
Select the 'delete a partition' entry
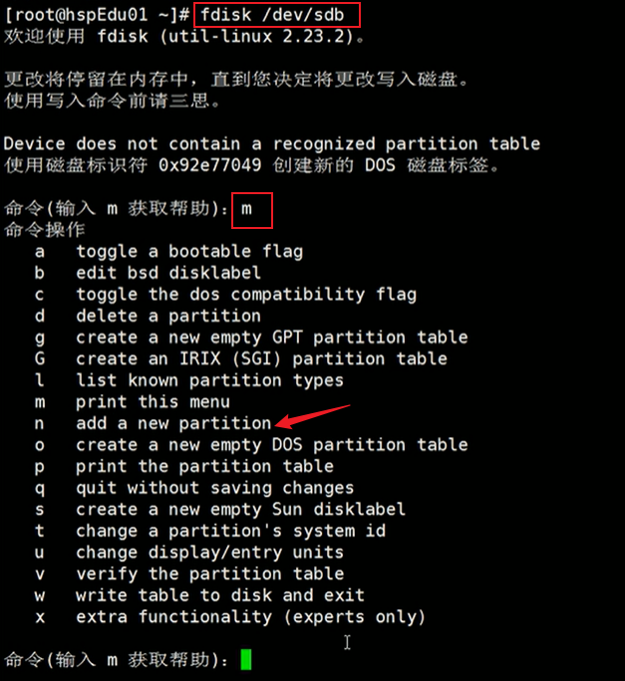[x=168, y=316]
